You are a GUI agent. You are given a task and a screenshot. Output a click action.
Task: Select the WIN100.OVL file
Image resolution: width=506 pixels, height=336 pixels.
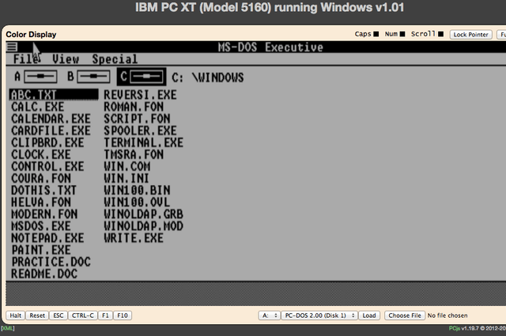(137, 202)
